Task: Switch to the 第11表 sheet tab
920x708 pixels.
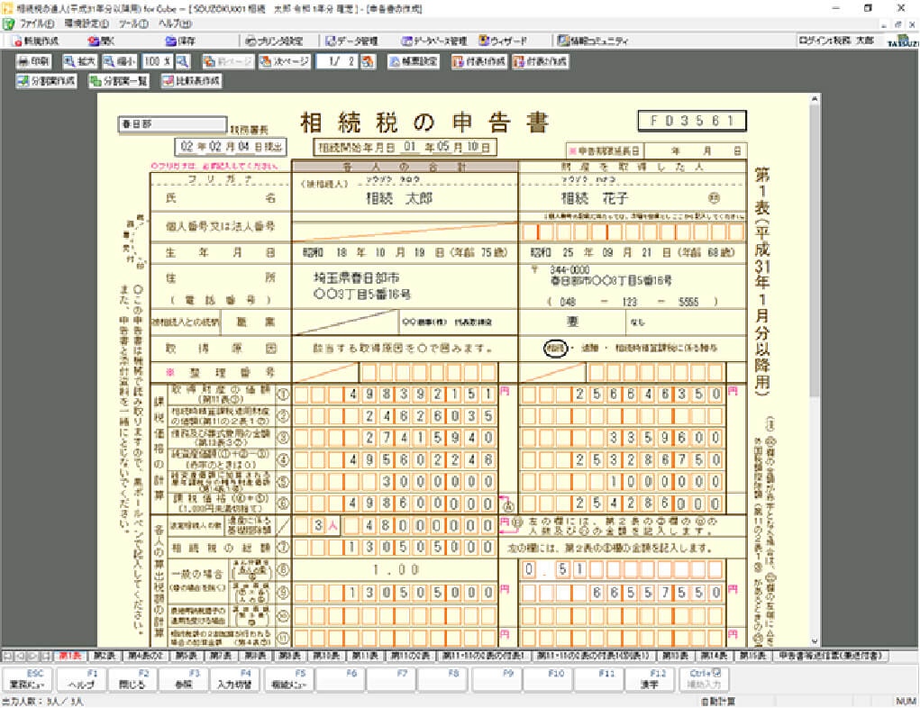Action: (364, 656)
